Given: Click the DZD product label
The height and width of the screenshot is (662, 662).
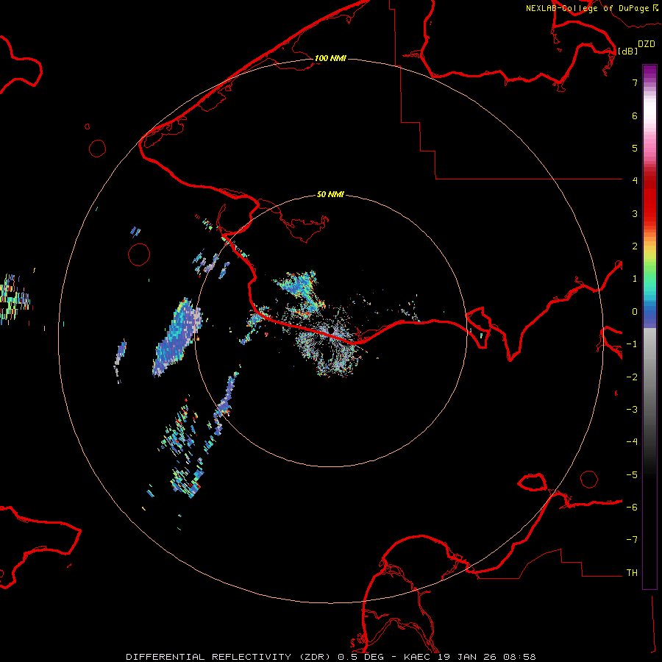Looking at the screenshot, I should click(647, 44).
